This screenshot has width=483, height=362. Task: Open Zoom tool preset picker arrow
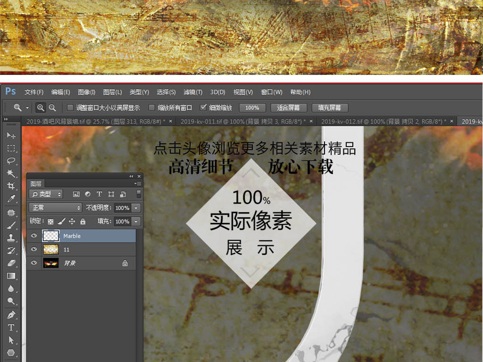tap(27, 108)
